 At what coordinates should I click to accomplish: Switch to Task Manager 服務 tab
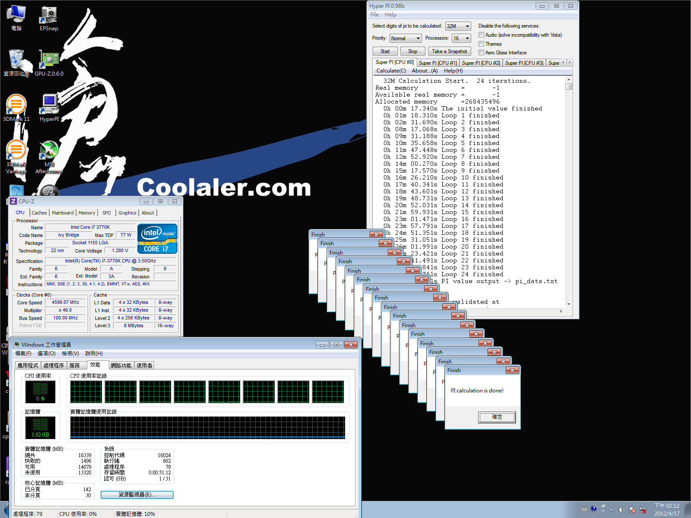(76, 365)
